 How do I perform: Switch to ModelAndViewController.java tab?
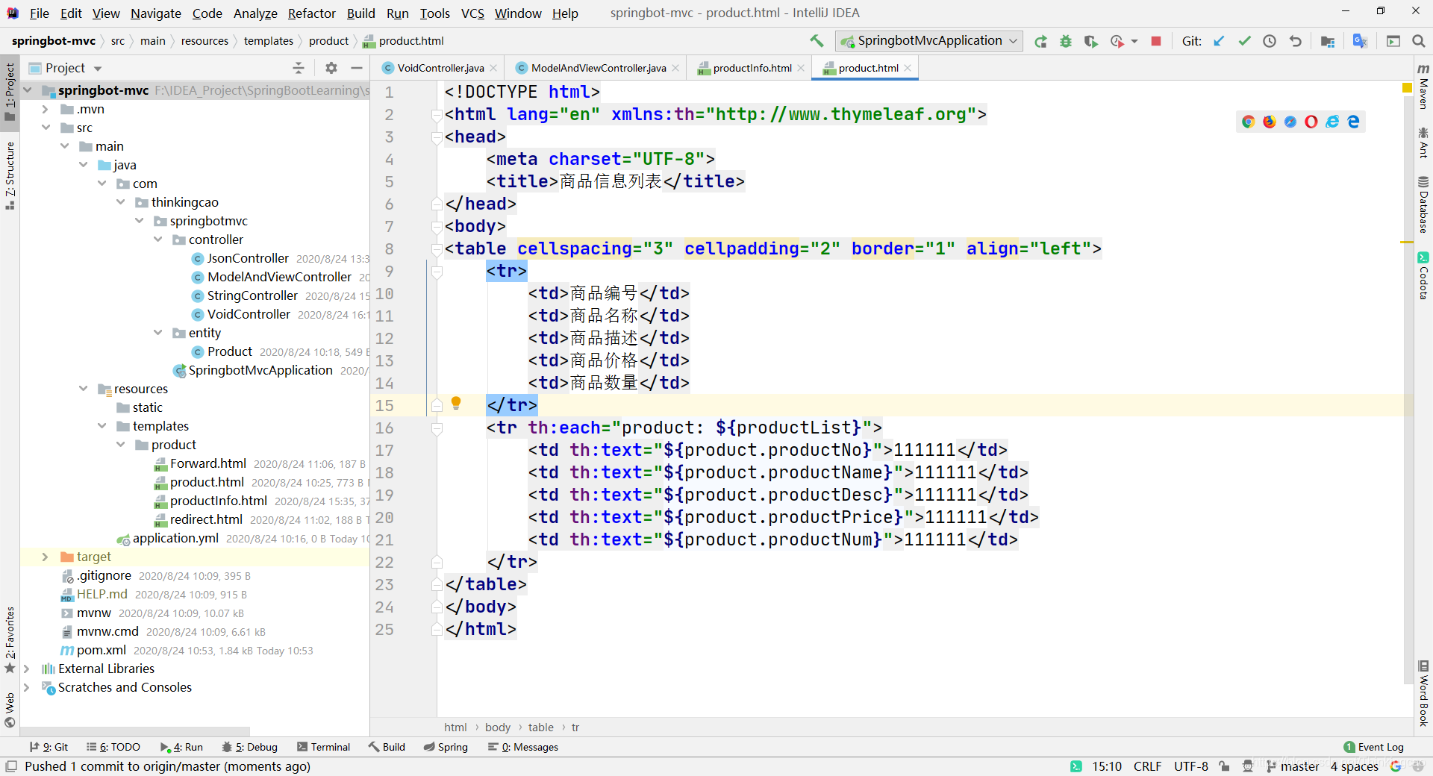pos(598,68)
